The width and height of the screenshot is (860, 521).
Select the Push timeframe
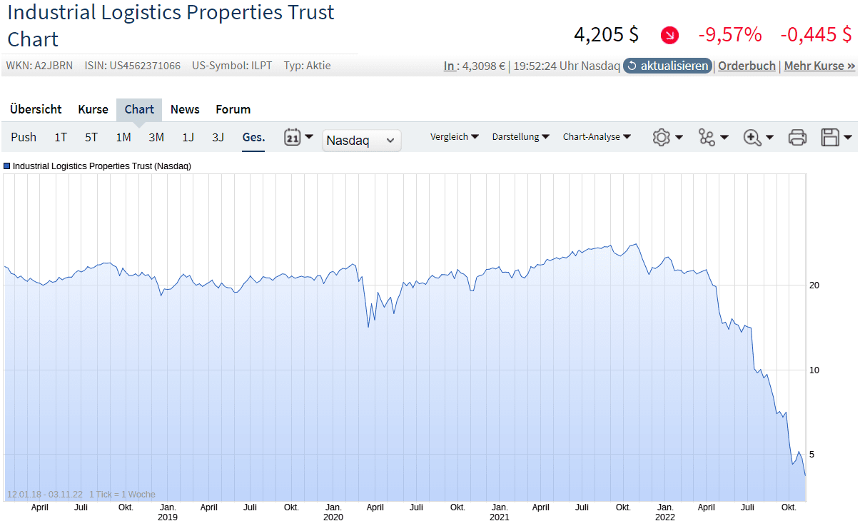(24, 137)
